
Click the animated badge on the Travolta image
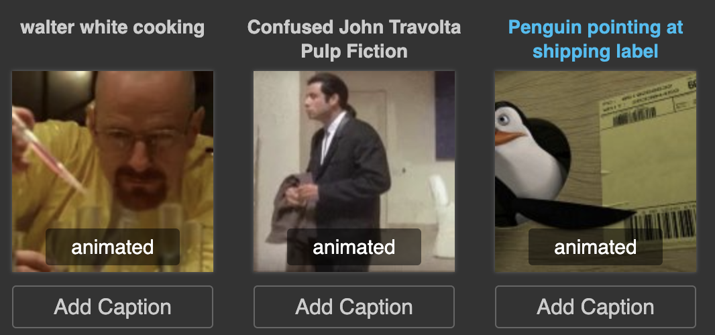[354, 247]
